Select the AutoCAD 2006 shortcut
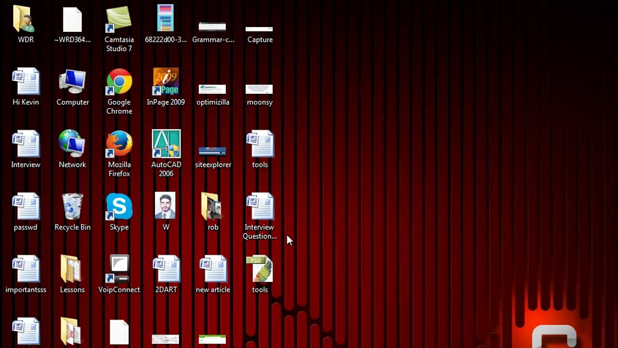618x348 pixels. point(166,144)
